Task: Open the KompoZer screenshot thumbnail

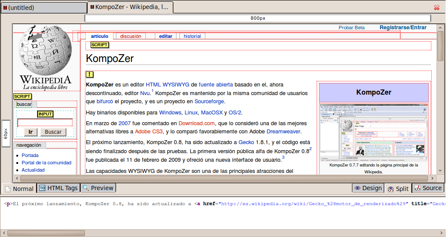Action: [x=374, y=133]
